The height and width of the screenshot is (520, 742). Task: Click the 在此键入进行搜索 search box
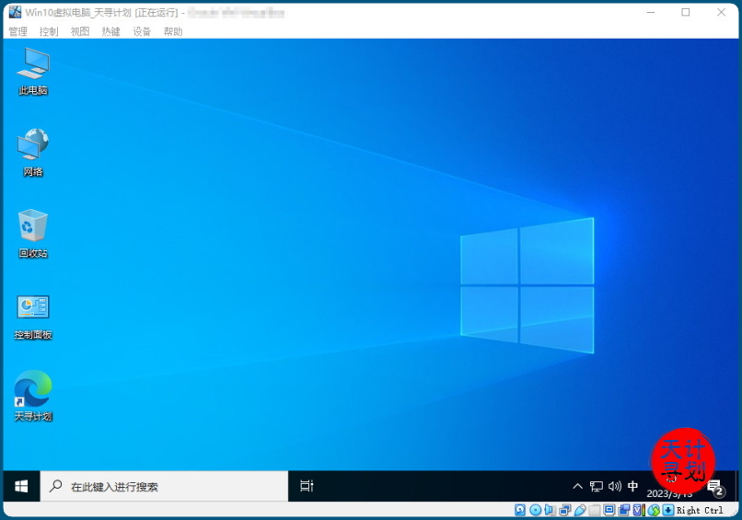pos(166,486)
